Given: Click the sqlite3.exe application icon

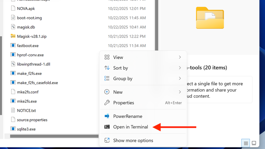Looking at the screenshot, I should 13,129.
